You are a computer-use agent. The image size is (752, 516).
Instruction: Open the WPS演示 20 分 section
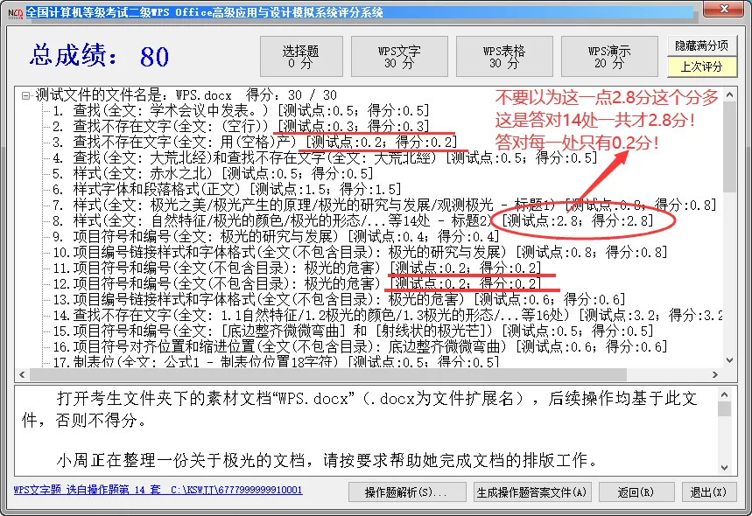tap(609, 57)
